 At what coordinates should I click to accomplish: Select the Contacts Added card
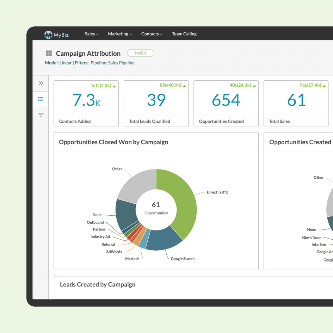point(86,104)
